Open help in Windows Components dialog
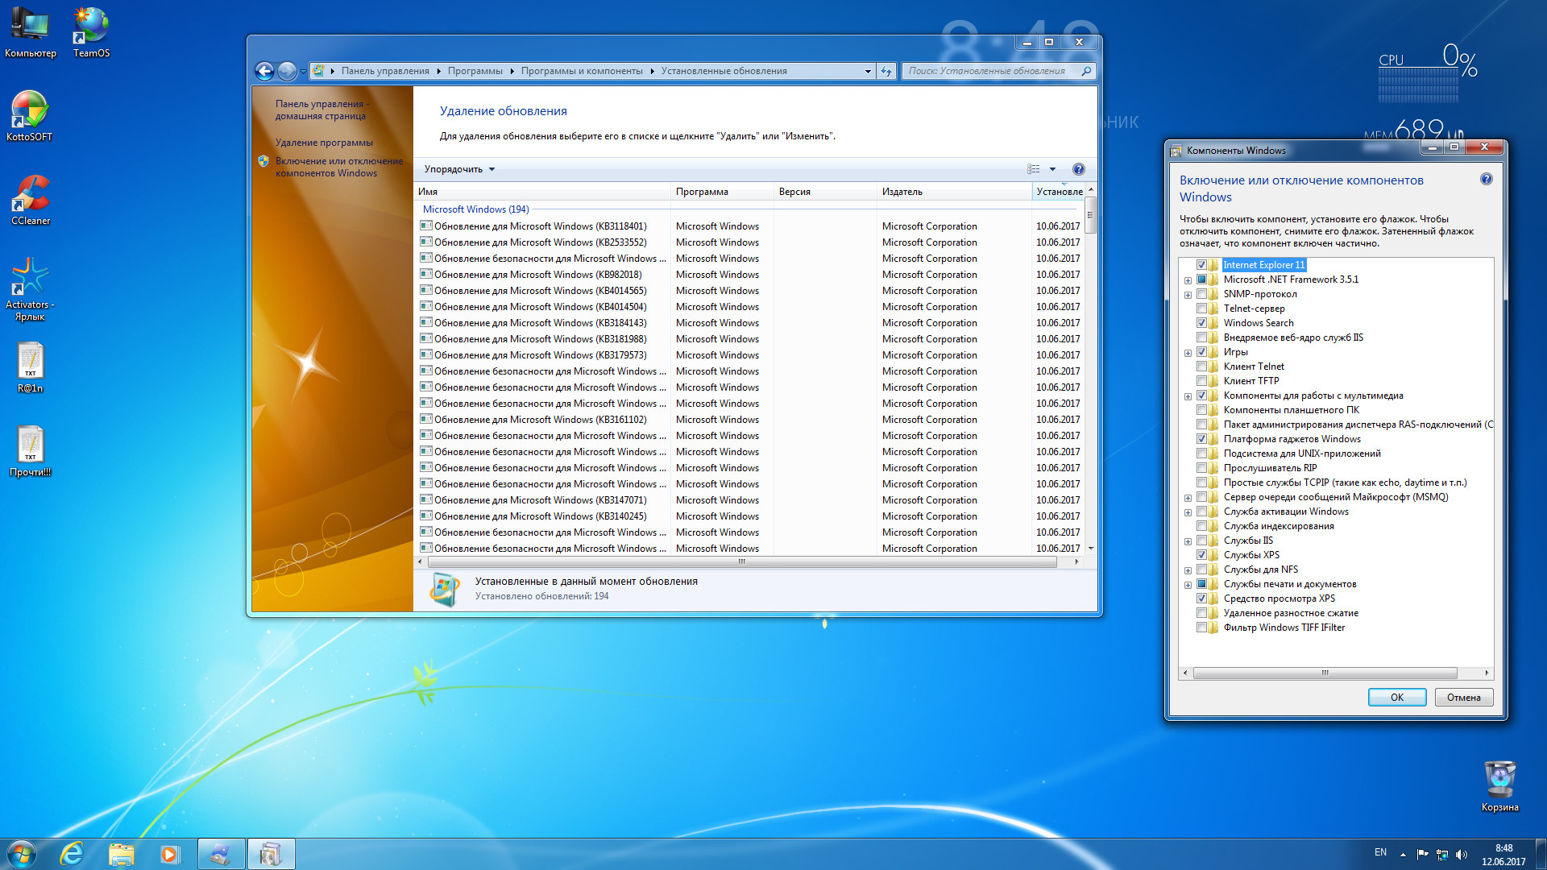The height and width of the screenshot is (870, 1547). coord(1487,179)
